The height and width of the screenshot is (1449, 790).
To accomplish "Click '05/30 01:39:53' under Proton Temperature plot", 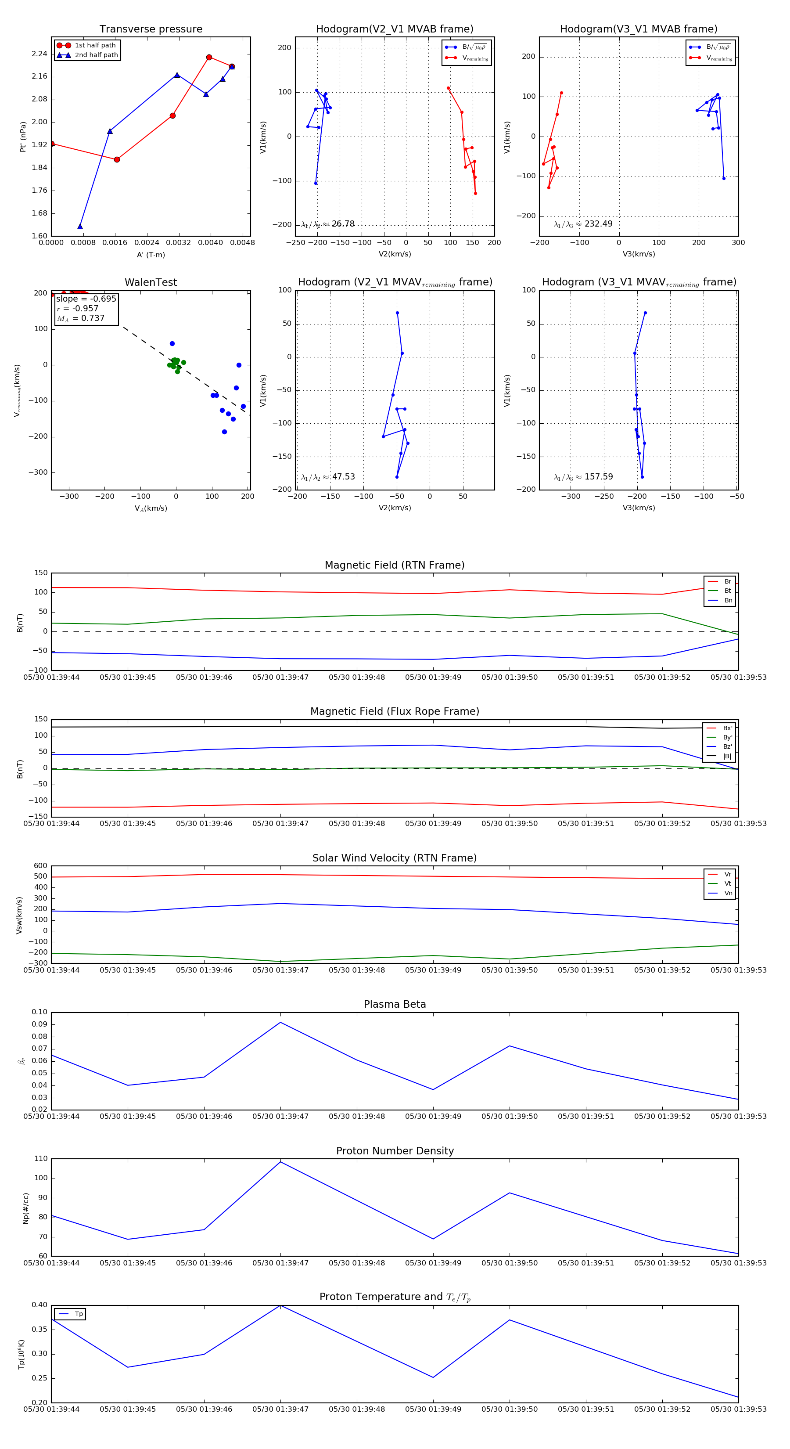I will 738,1409.
